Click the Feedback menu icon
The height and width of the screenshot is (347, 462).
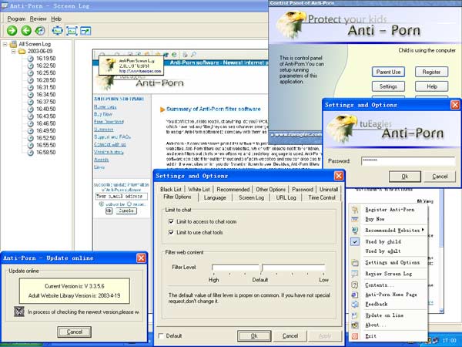[x=355, y=304]
